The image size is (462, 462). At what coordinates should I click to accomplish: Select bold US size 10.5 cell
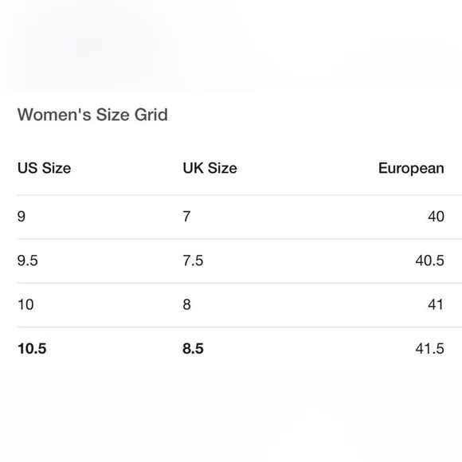pos(32,349)
